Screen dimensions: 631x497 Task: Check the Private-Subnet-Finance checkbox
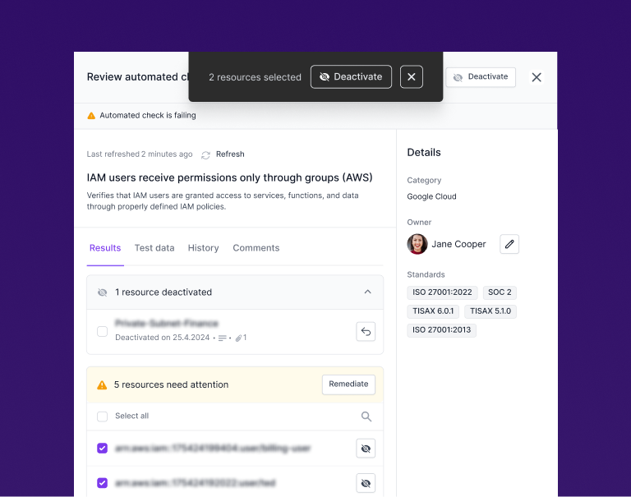(103, 332)
